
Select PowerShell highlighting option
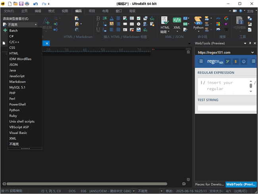tap(17, 104)
